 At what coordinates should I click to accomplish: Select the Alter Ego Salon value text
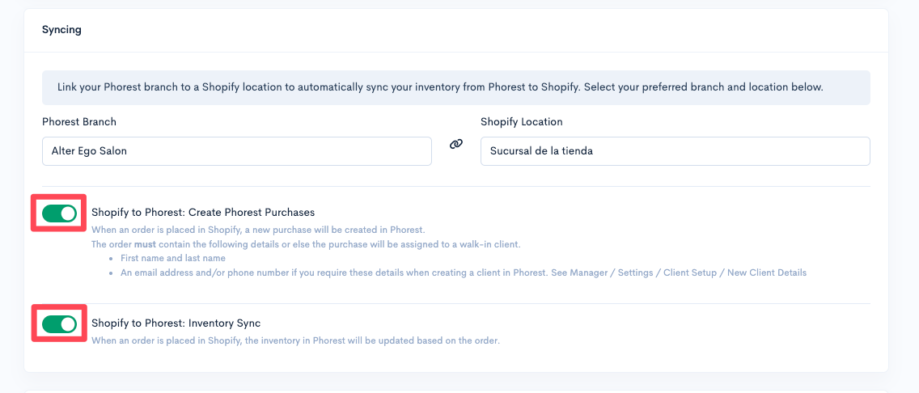click(x=89, y=151)
